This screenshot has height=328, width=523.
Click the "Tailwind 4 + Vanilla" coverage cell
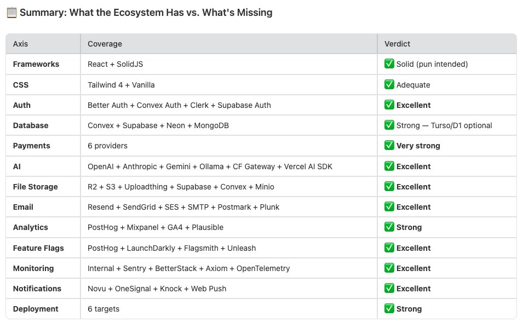(x=229, y=85)
